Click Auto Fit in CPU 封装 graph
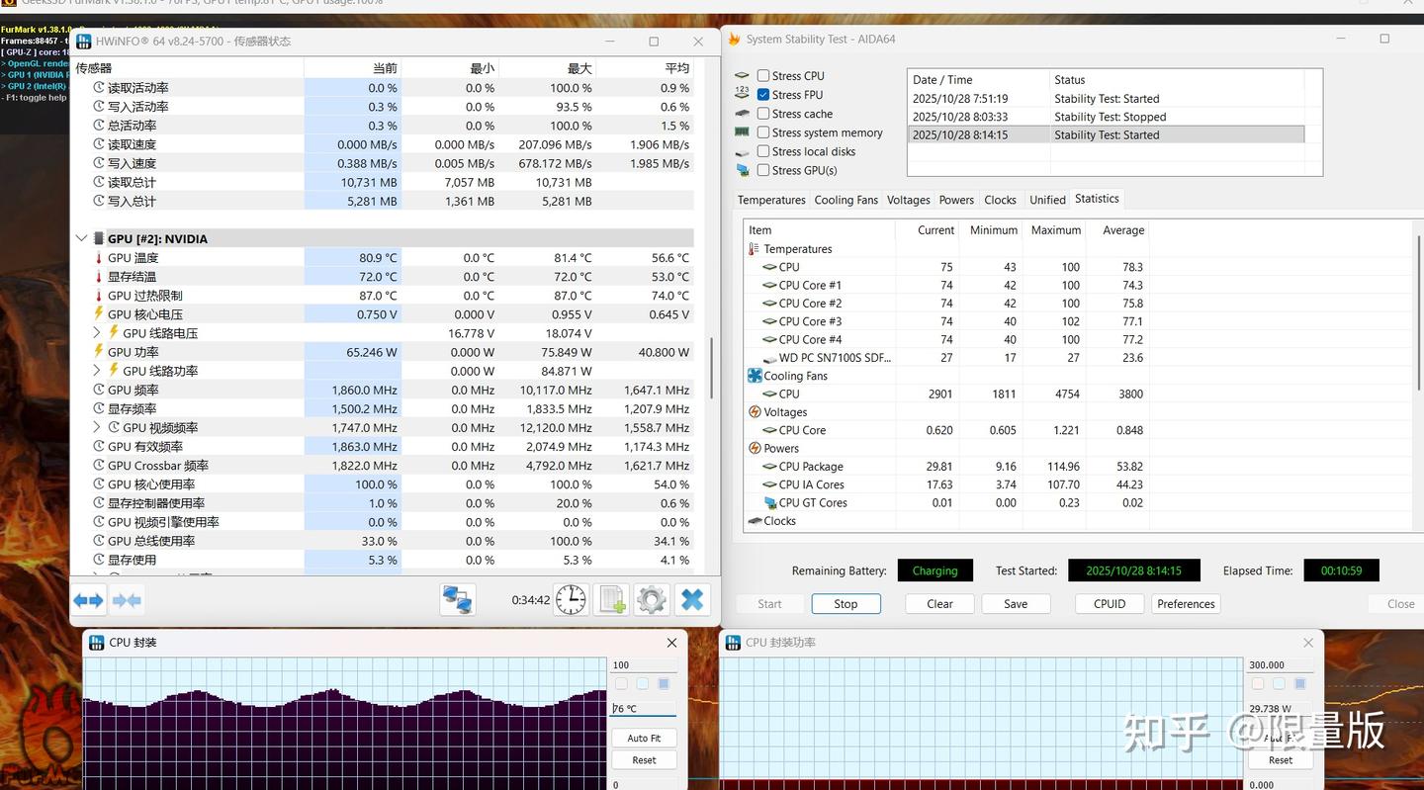The image size is (1424, 790). point(644,739)
